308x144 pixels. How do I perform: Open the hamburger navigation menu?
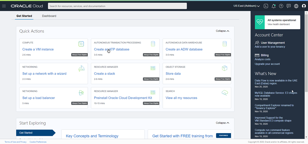pos(4,6)
